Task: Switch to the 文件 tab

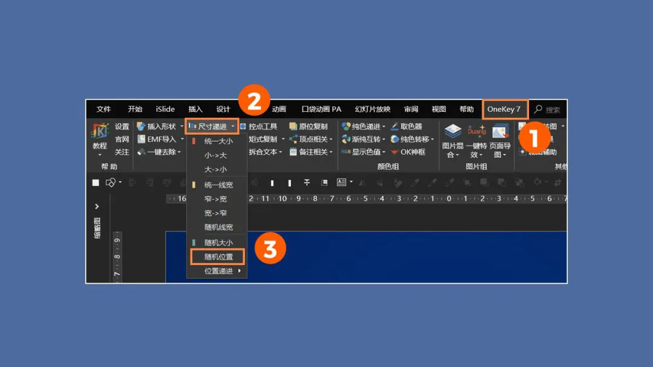Action: [x=104, y=109]
